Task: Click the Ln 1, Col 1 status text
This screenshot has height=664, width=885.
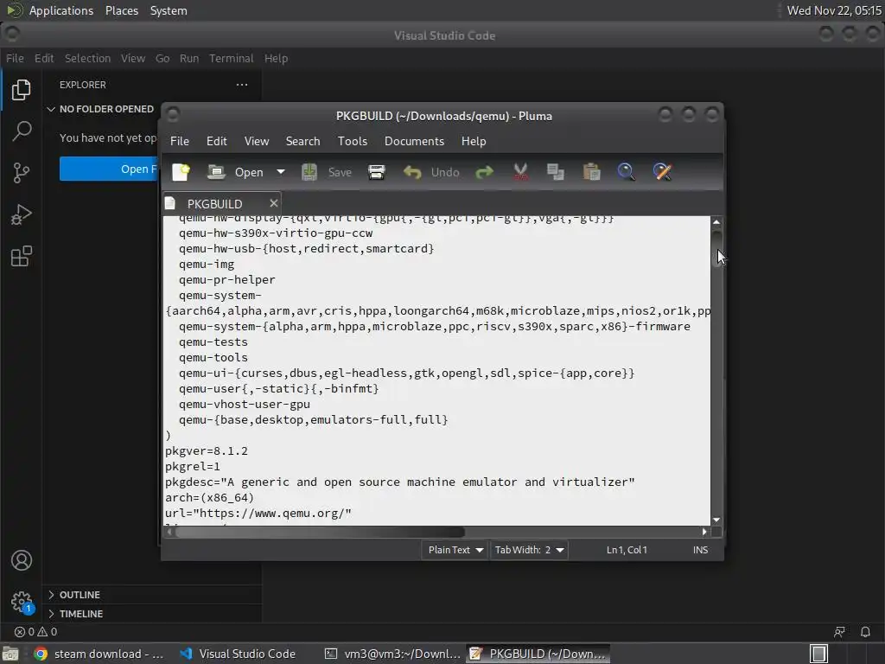Action: [x=627, y=550]
